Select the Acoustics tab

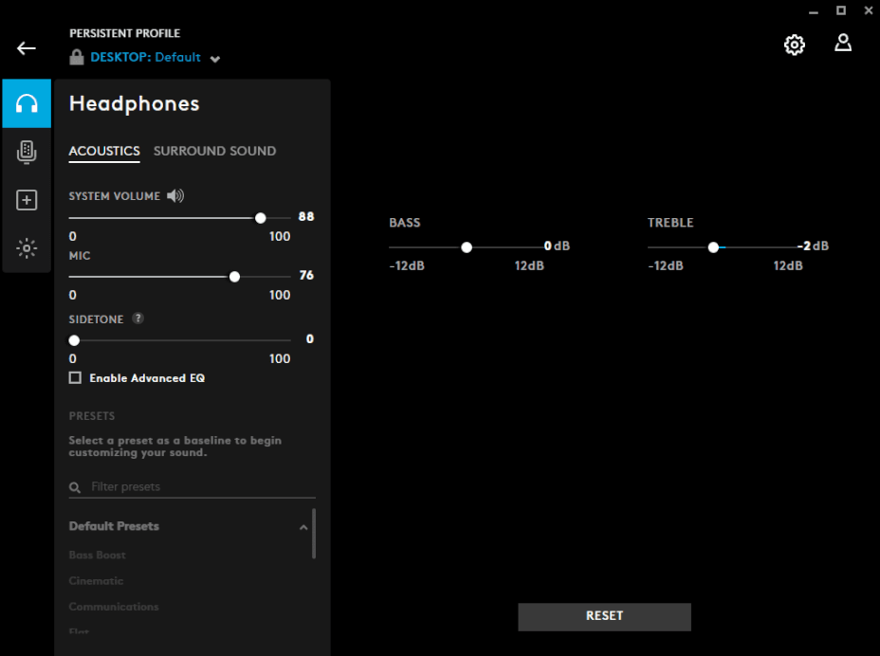pyautogui.click(x=103, y=151)
